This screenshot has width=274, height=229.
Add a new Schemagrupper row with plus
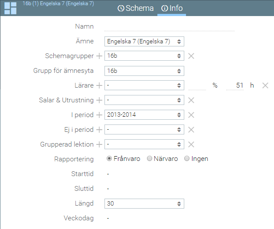coord(99,56)
